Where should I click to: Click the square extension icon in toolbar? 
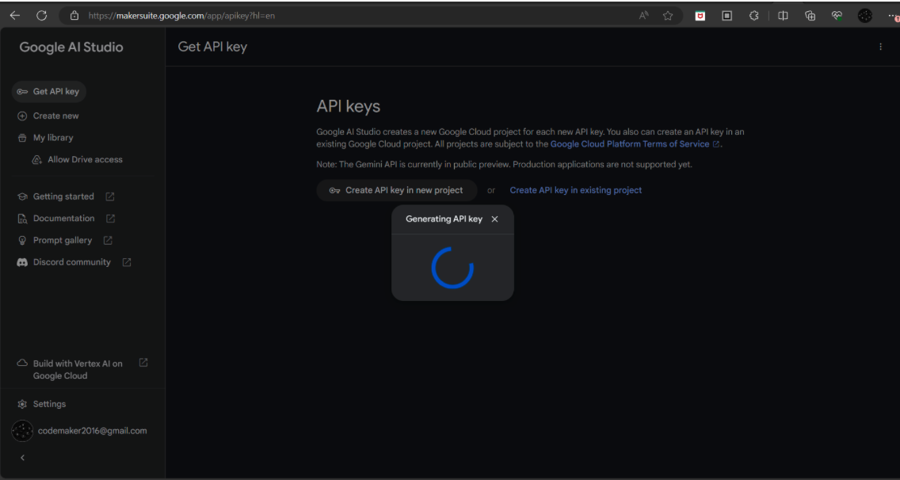726,16
